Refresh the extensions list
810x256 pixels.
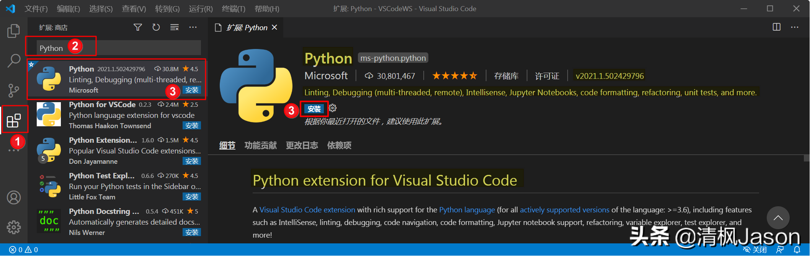point(156,27)
